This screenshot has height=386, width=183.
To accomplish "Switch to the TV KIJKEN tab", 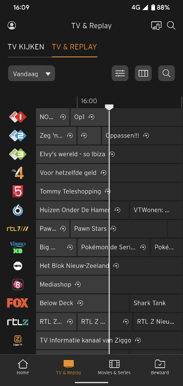I will tap(26, 47).
